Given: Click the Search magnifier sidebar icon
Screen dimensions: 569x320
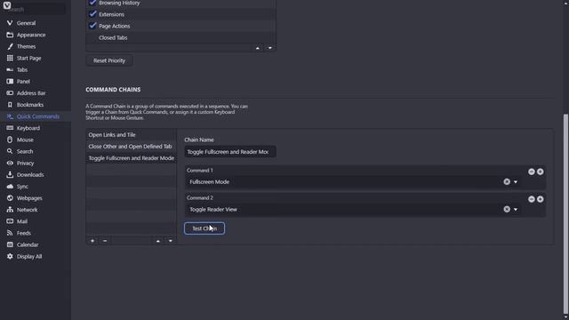Looking at the screenshot, I should click(x=10, y=151).
